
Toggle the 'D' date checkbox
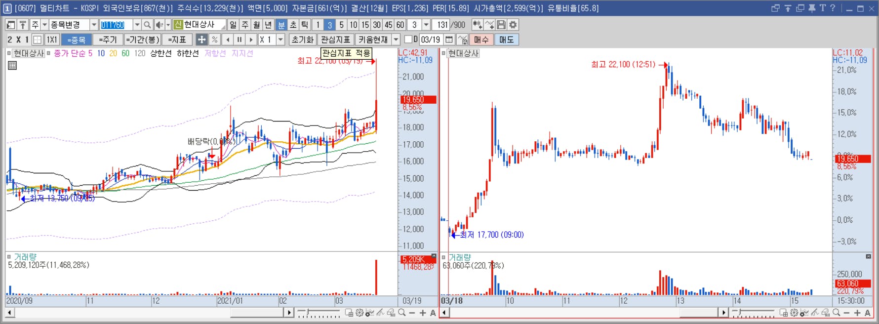408,40
